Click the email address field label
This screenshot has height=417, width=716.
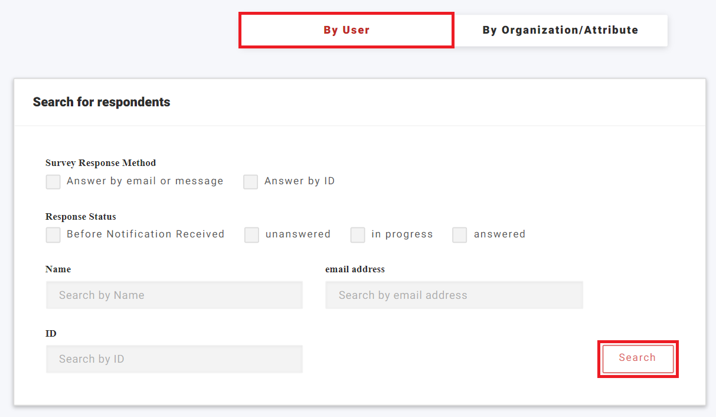click(x=355, y=269)
